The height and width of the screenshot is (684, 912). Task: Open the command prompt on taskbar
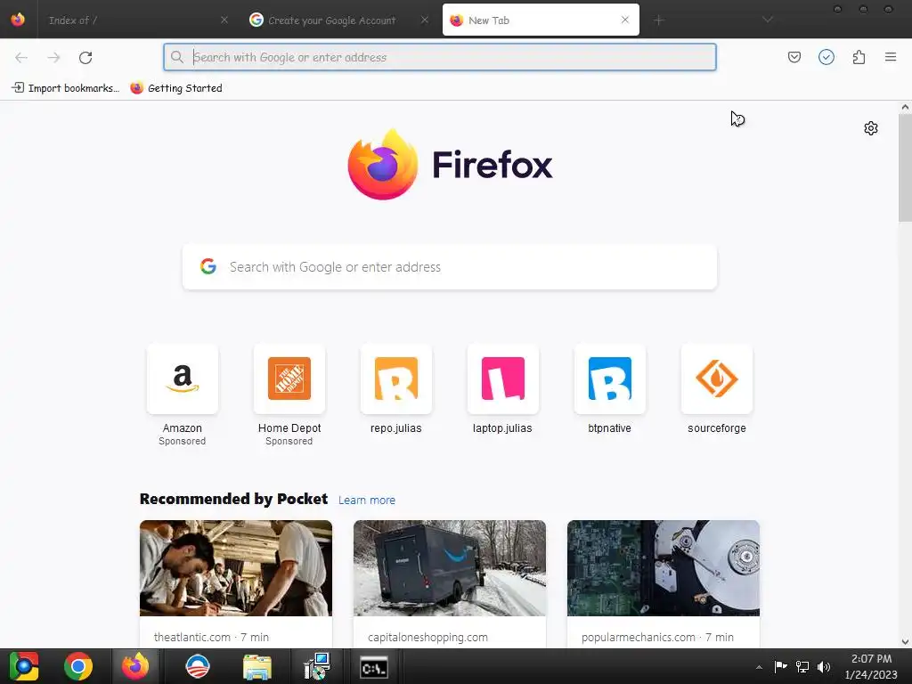pos(373,667)
